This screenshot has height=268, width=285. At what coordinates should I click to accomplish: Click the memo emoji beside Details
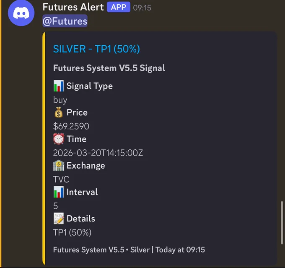point(59,219)
